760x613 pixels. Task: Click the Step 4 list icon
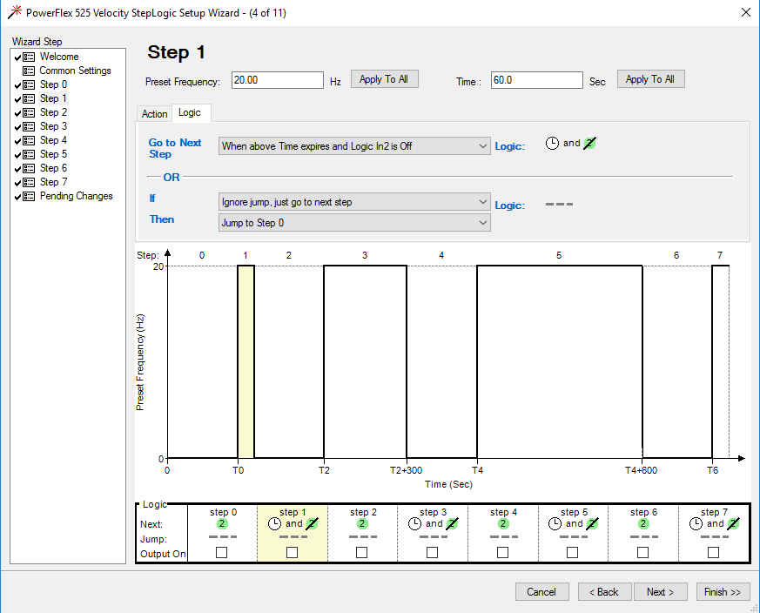click(x=29, y=141)
